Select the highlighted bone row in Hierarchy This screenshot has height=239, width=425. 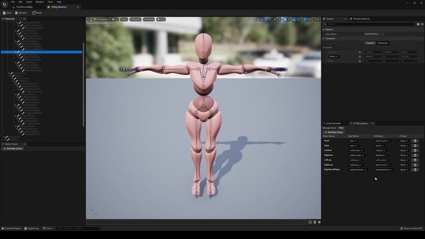click(41, 52)
